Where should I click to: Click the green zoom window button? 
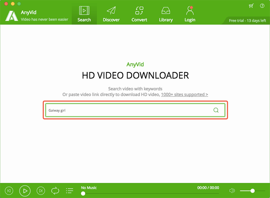point(19,4)
